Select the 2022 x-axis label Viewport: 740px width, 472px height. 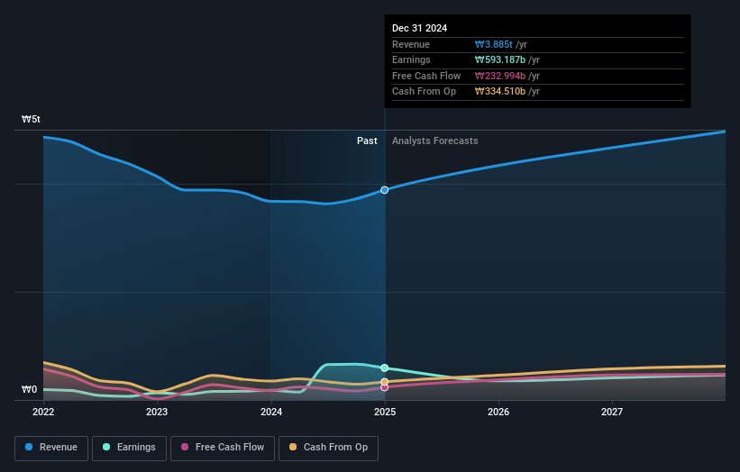click(x=43, y=412)
